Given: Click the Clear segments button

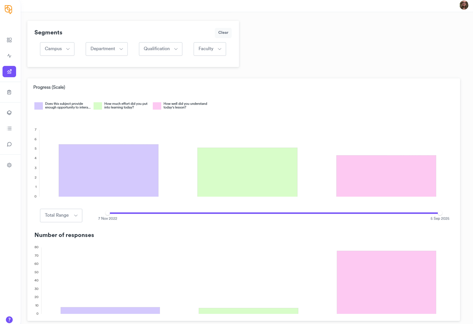Looking at the screenshot, I should [223, 33].
